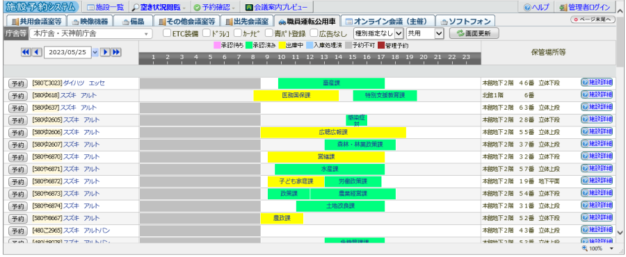
Task: Open the 種別指定なし dropdown
Action: 379,34
